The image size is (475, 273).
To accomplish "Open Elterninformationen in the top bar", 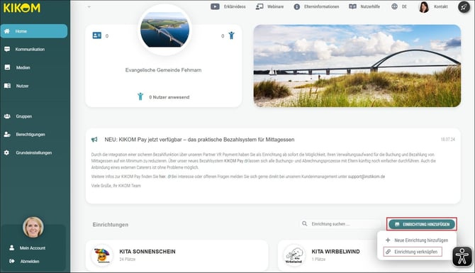I will 316,6.
